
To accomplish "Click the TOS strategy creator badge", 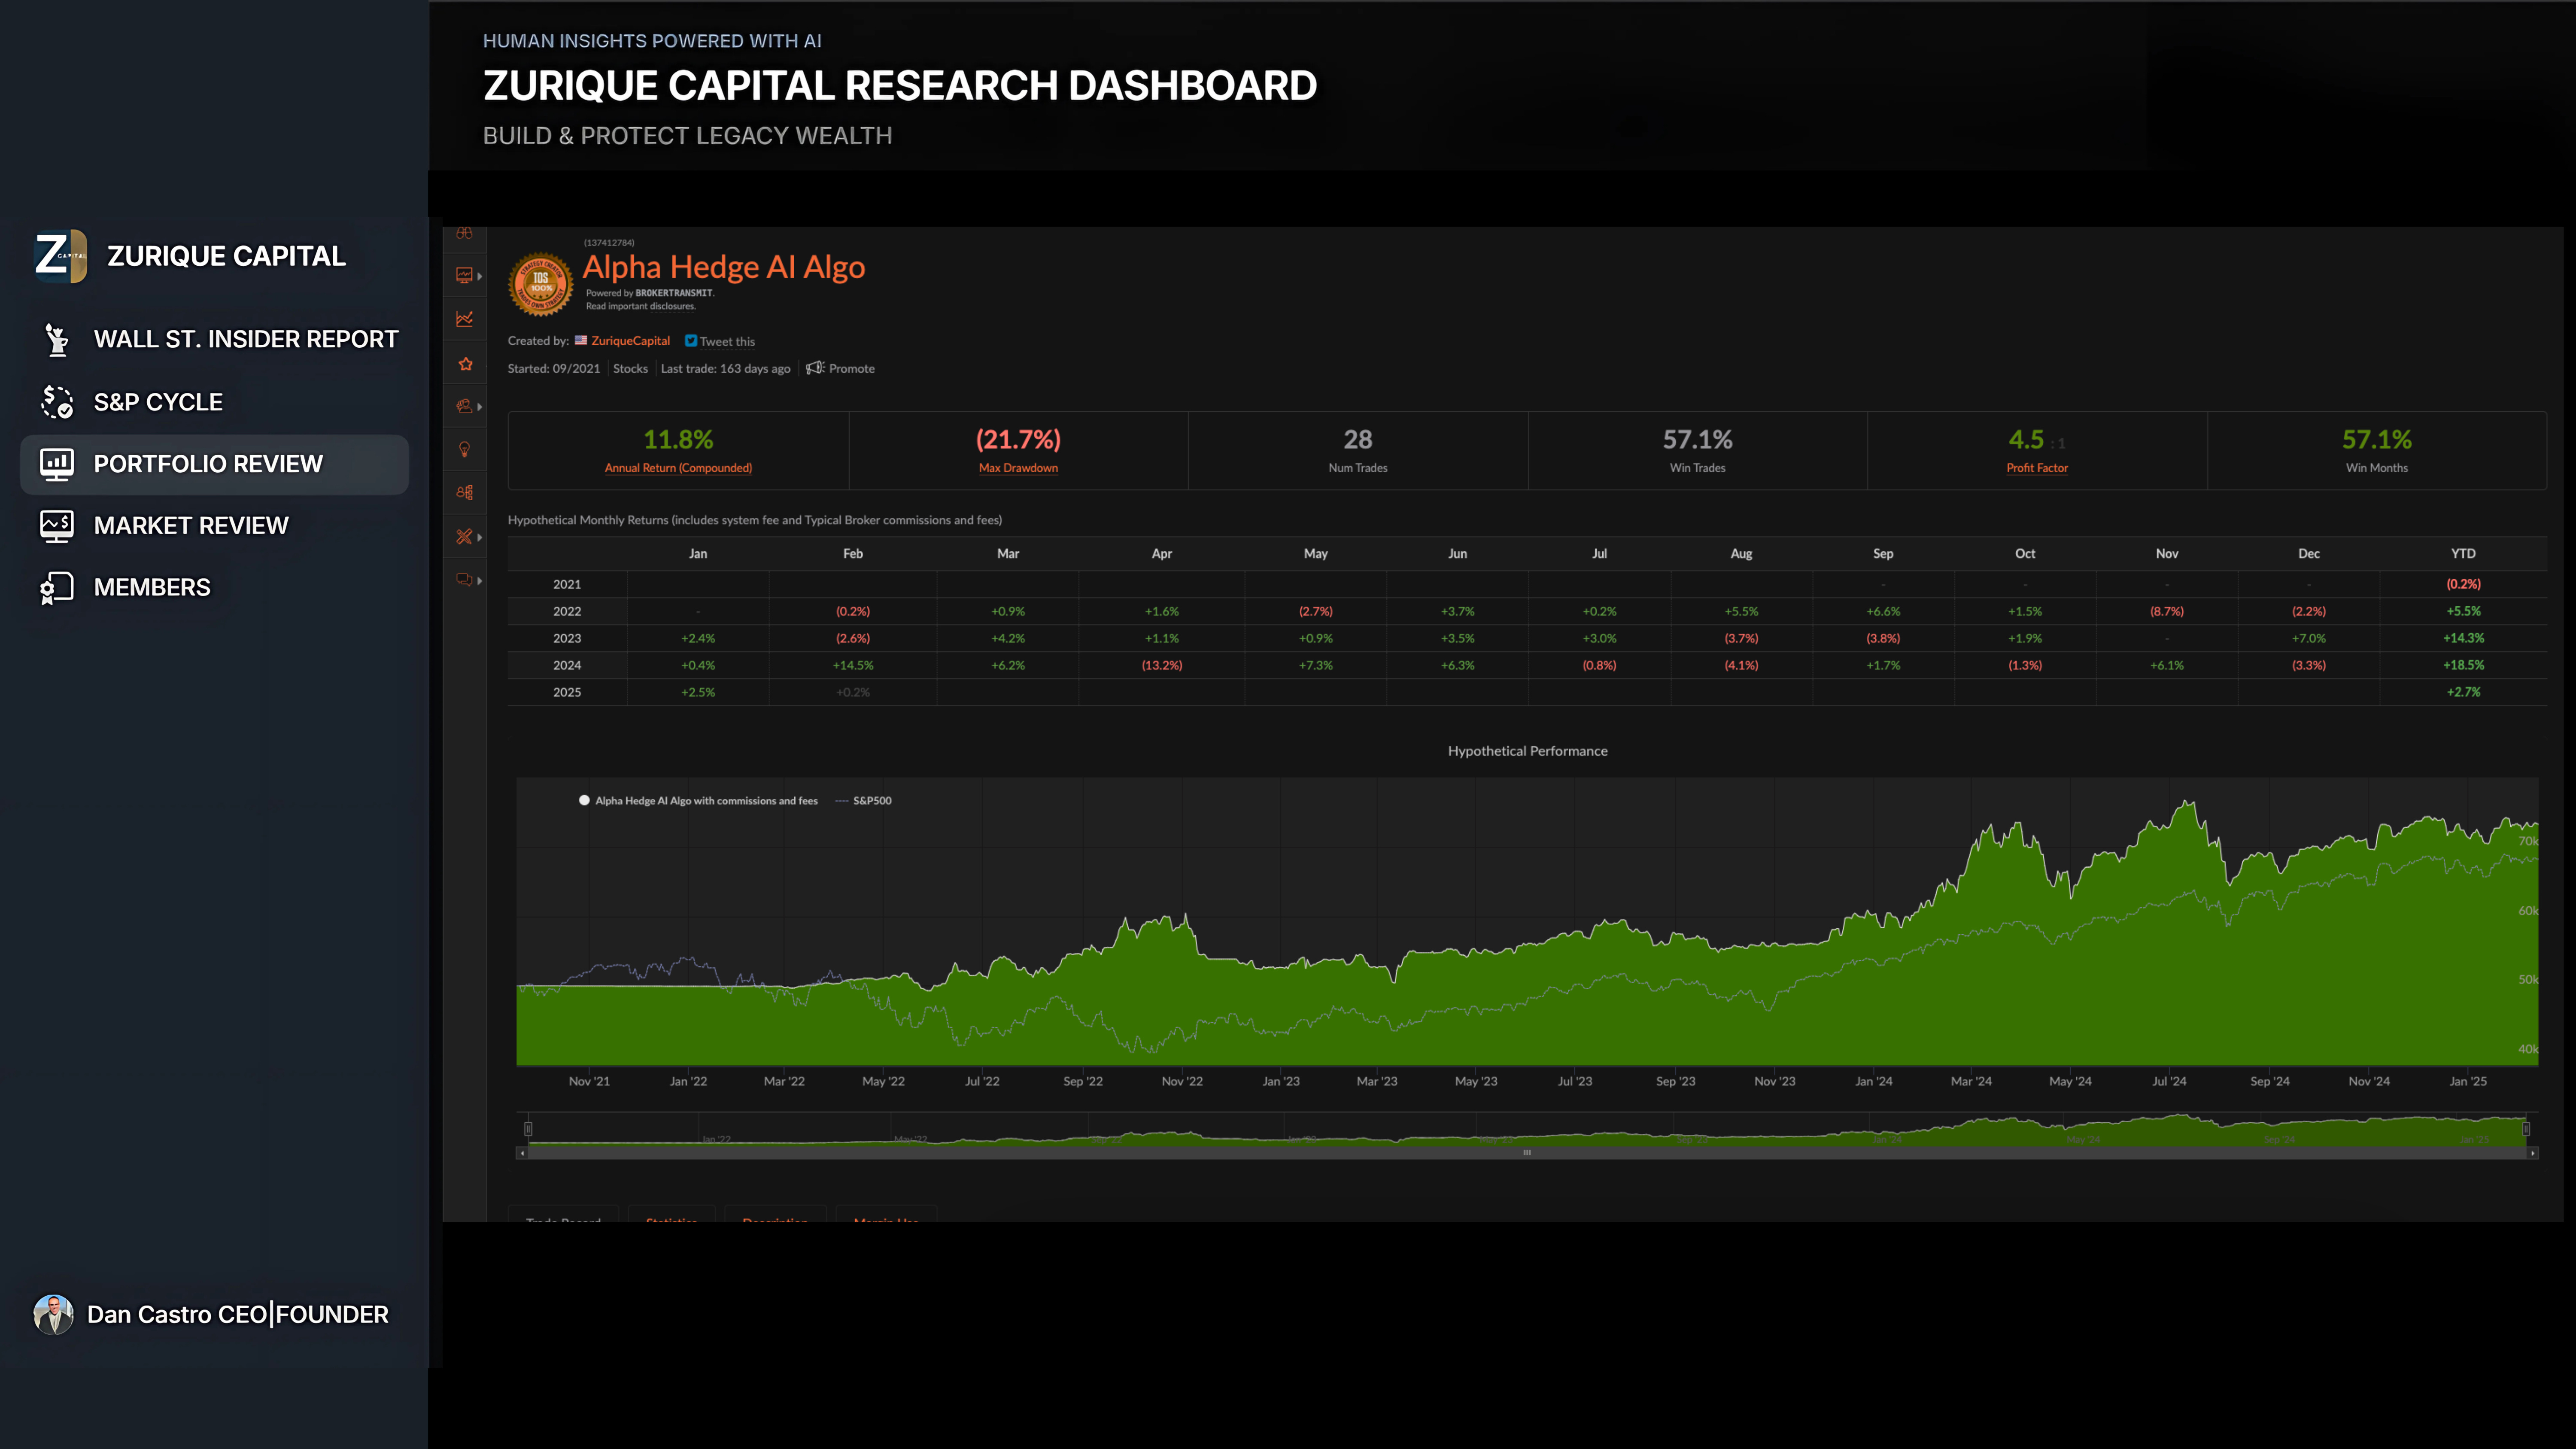I will coord(540,284).
